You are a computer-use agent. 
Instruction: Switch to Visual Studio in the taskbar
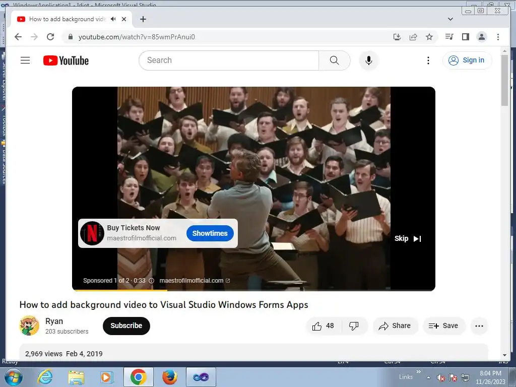coord(201,377)
